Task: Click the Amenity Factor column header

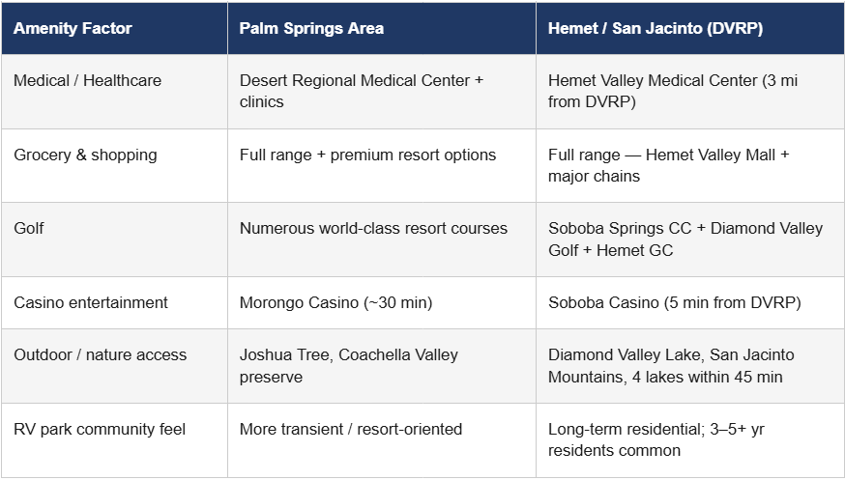Action: 73,28
